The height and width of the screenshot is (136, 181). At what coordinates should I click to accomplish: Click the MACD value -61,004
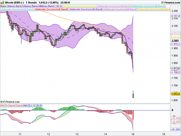click(x=176, y=130)
